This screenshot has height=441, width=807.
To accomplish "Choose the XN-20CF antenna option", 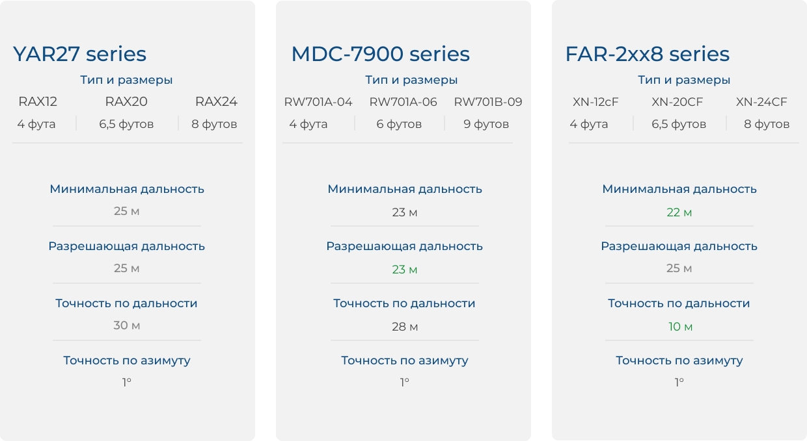I will (x=677, y=102).
